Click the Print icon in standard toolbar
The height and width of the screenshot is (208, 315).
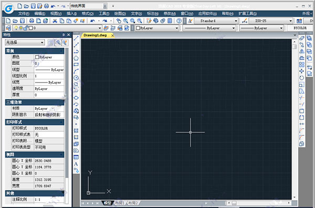point(31,21)
